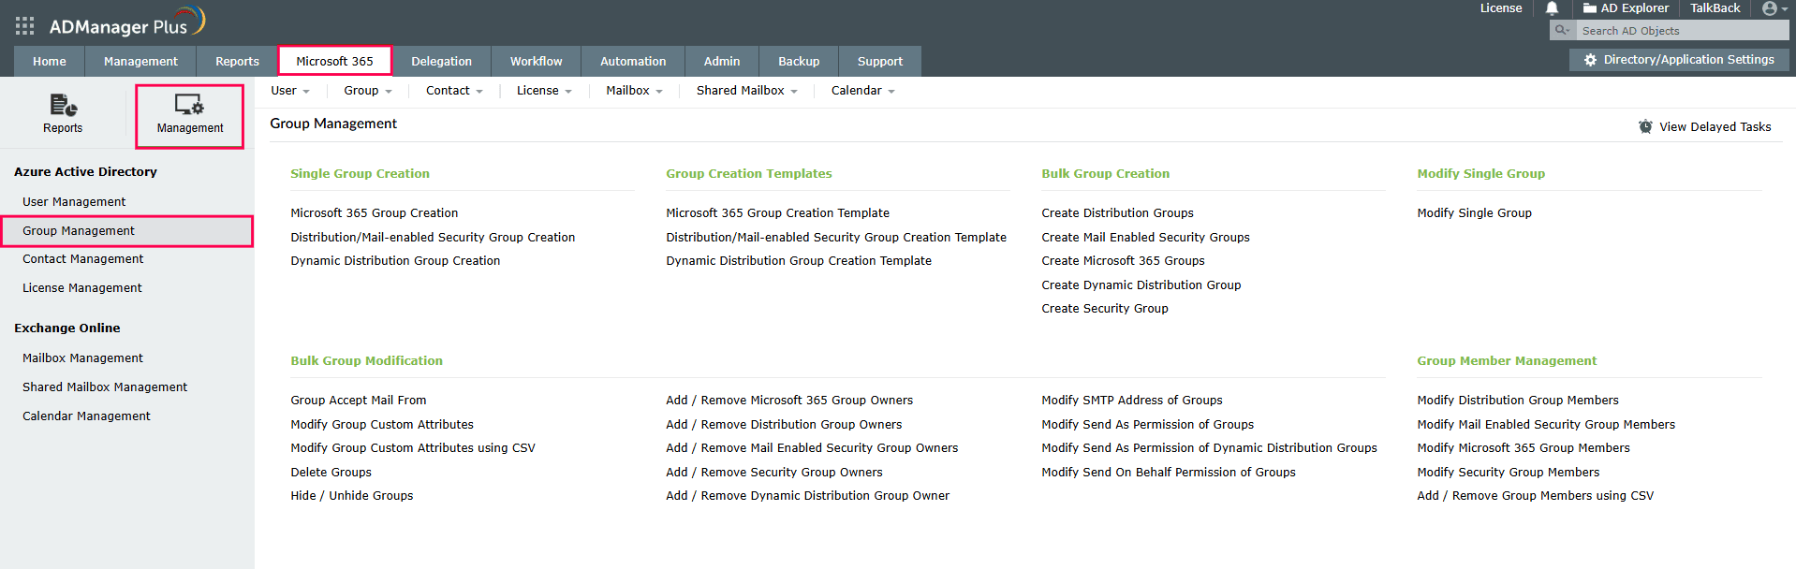1796x569 pixels.
Task: Open Shared Mailbox Management in sidebar
Action: [105, 387]
